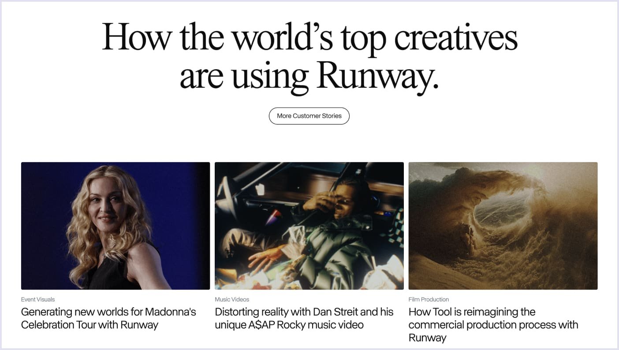Screen dimensions: 619x350
Task: Click 'Distorting reality with Dan Streit' headline
Action: (x=304, y=318)
